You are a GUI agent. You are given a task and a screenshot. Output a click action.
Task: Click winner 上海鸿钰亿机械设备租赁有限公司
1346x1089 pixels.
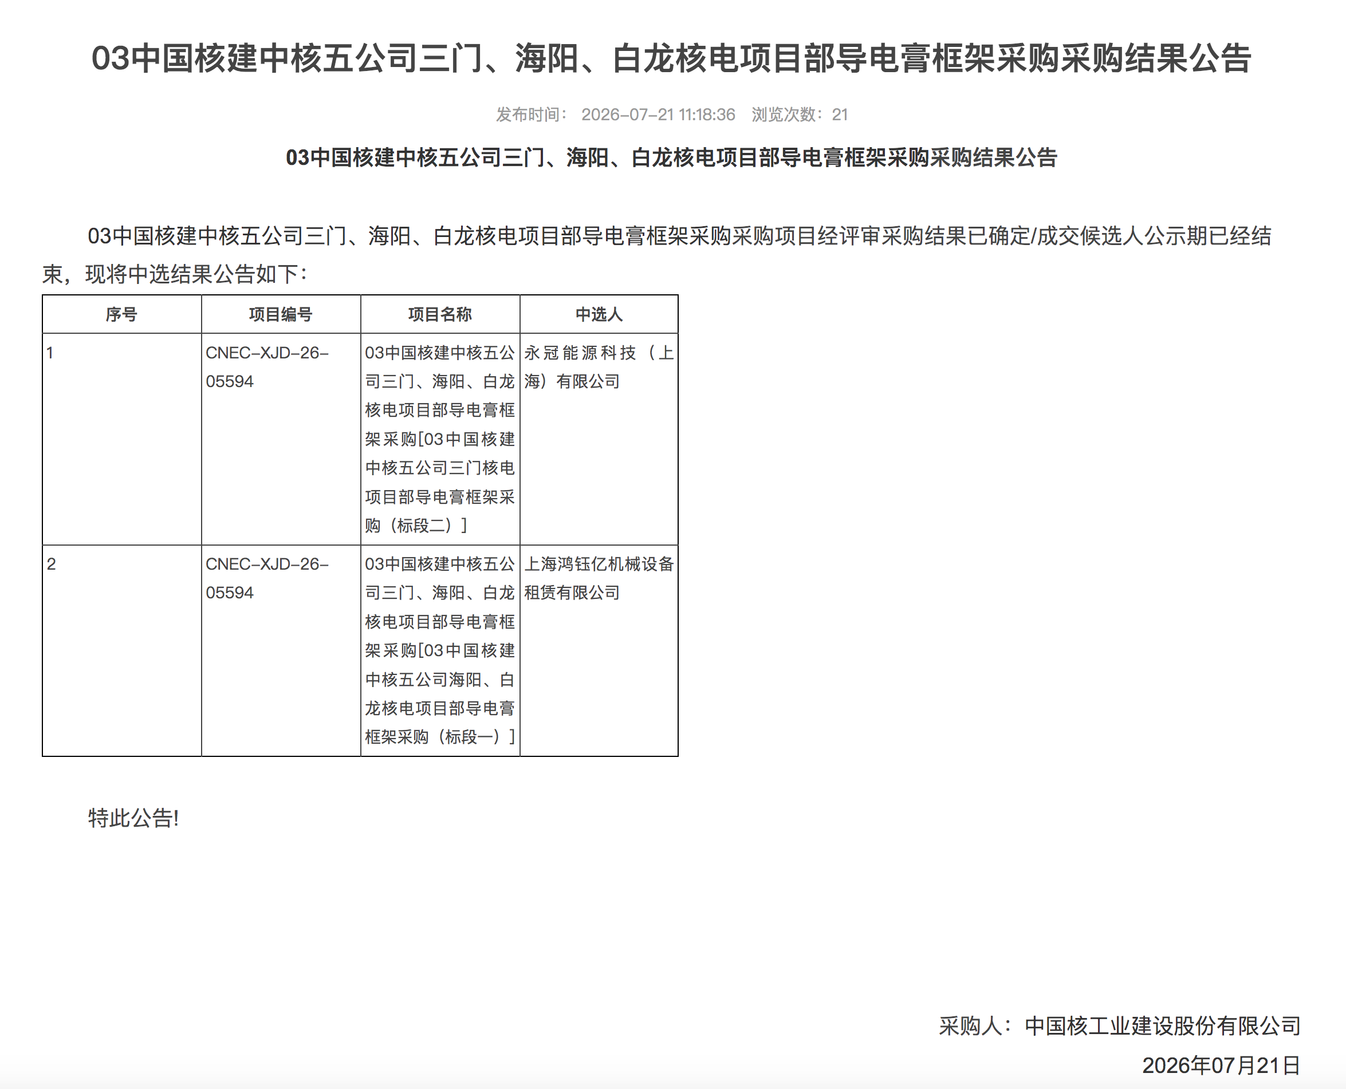[x=599, y=578]
